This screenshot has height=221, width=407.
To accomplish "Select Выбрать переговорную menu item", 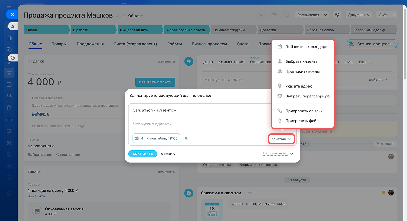I will click(x=302, y=96).
